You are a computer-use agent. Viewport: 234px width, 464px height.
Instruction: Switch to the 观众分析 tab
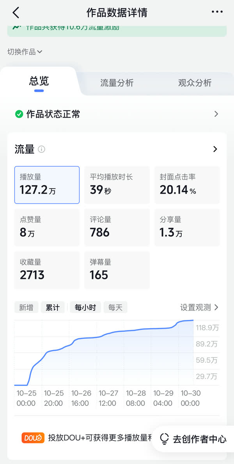click(x=195, y=82)
